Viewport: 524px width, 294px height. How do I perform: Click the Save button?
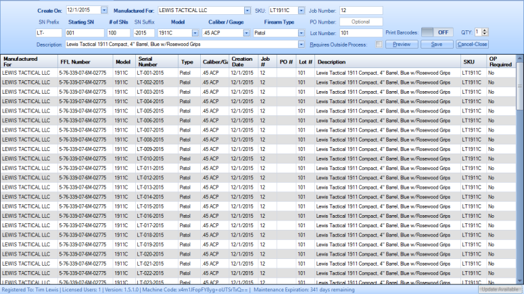coord(437,45)
